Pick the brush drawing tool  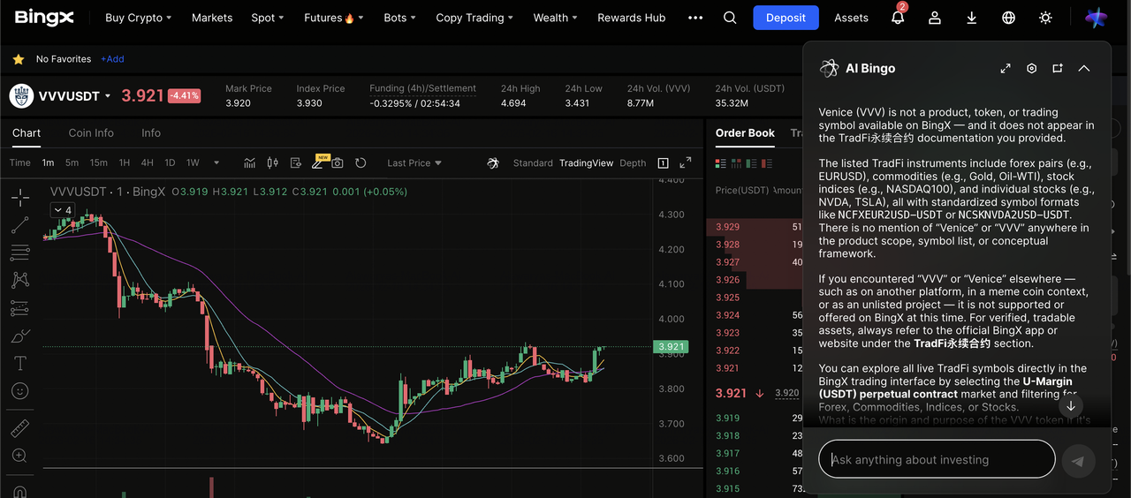pyautogui.click(x=19, y=336)
